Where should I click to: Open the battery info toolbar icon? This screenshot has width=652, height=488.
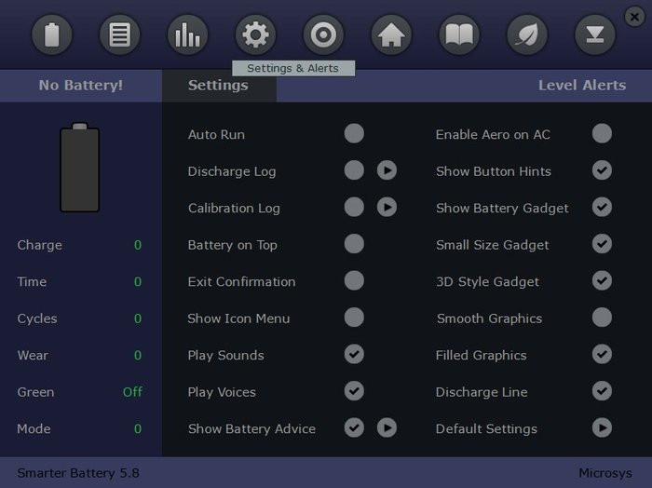pos(52,36)
